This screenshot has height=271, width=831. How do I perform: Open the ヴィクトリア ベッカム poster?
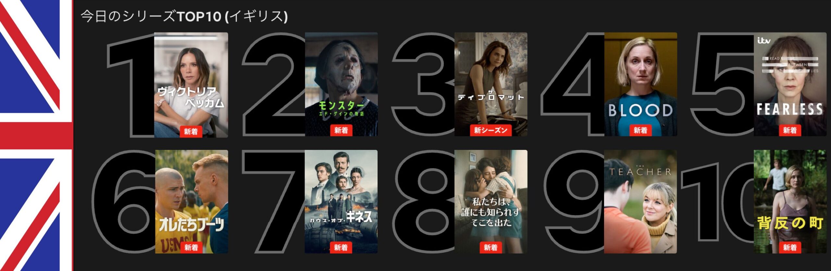[x=191, y=85]
